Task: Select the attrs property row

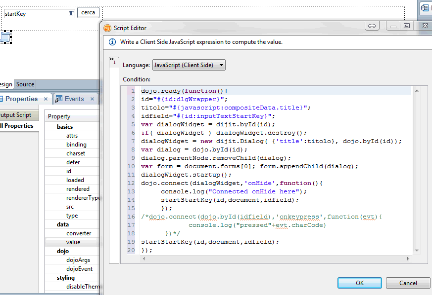Action: pyautogui.click(x=72, y=136)
